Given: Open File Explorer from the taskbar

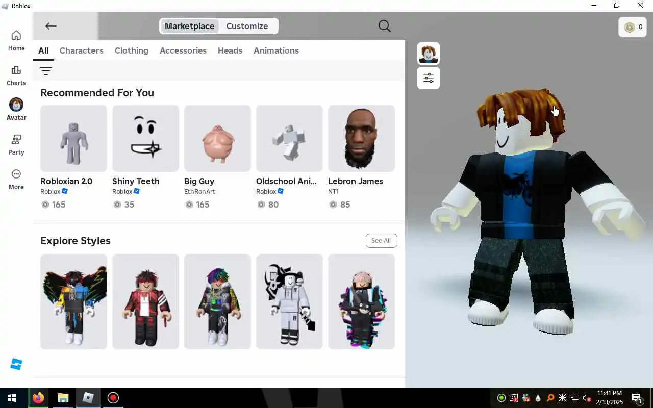Looking at the screenshot, I should [x=63, y=398].
